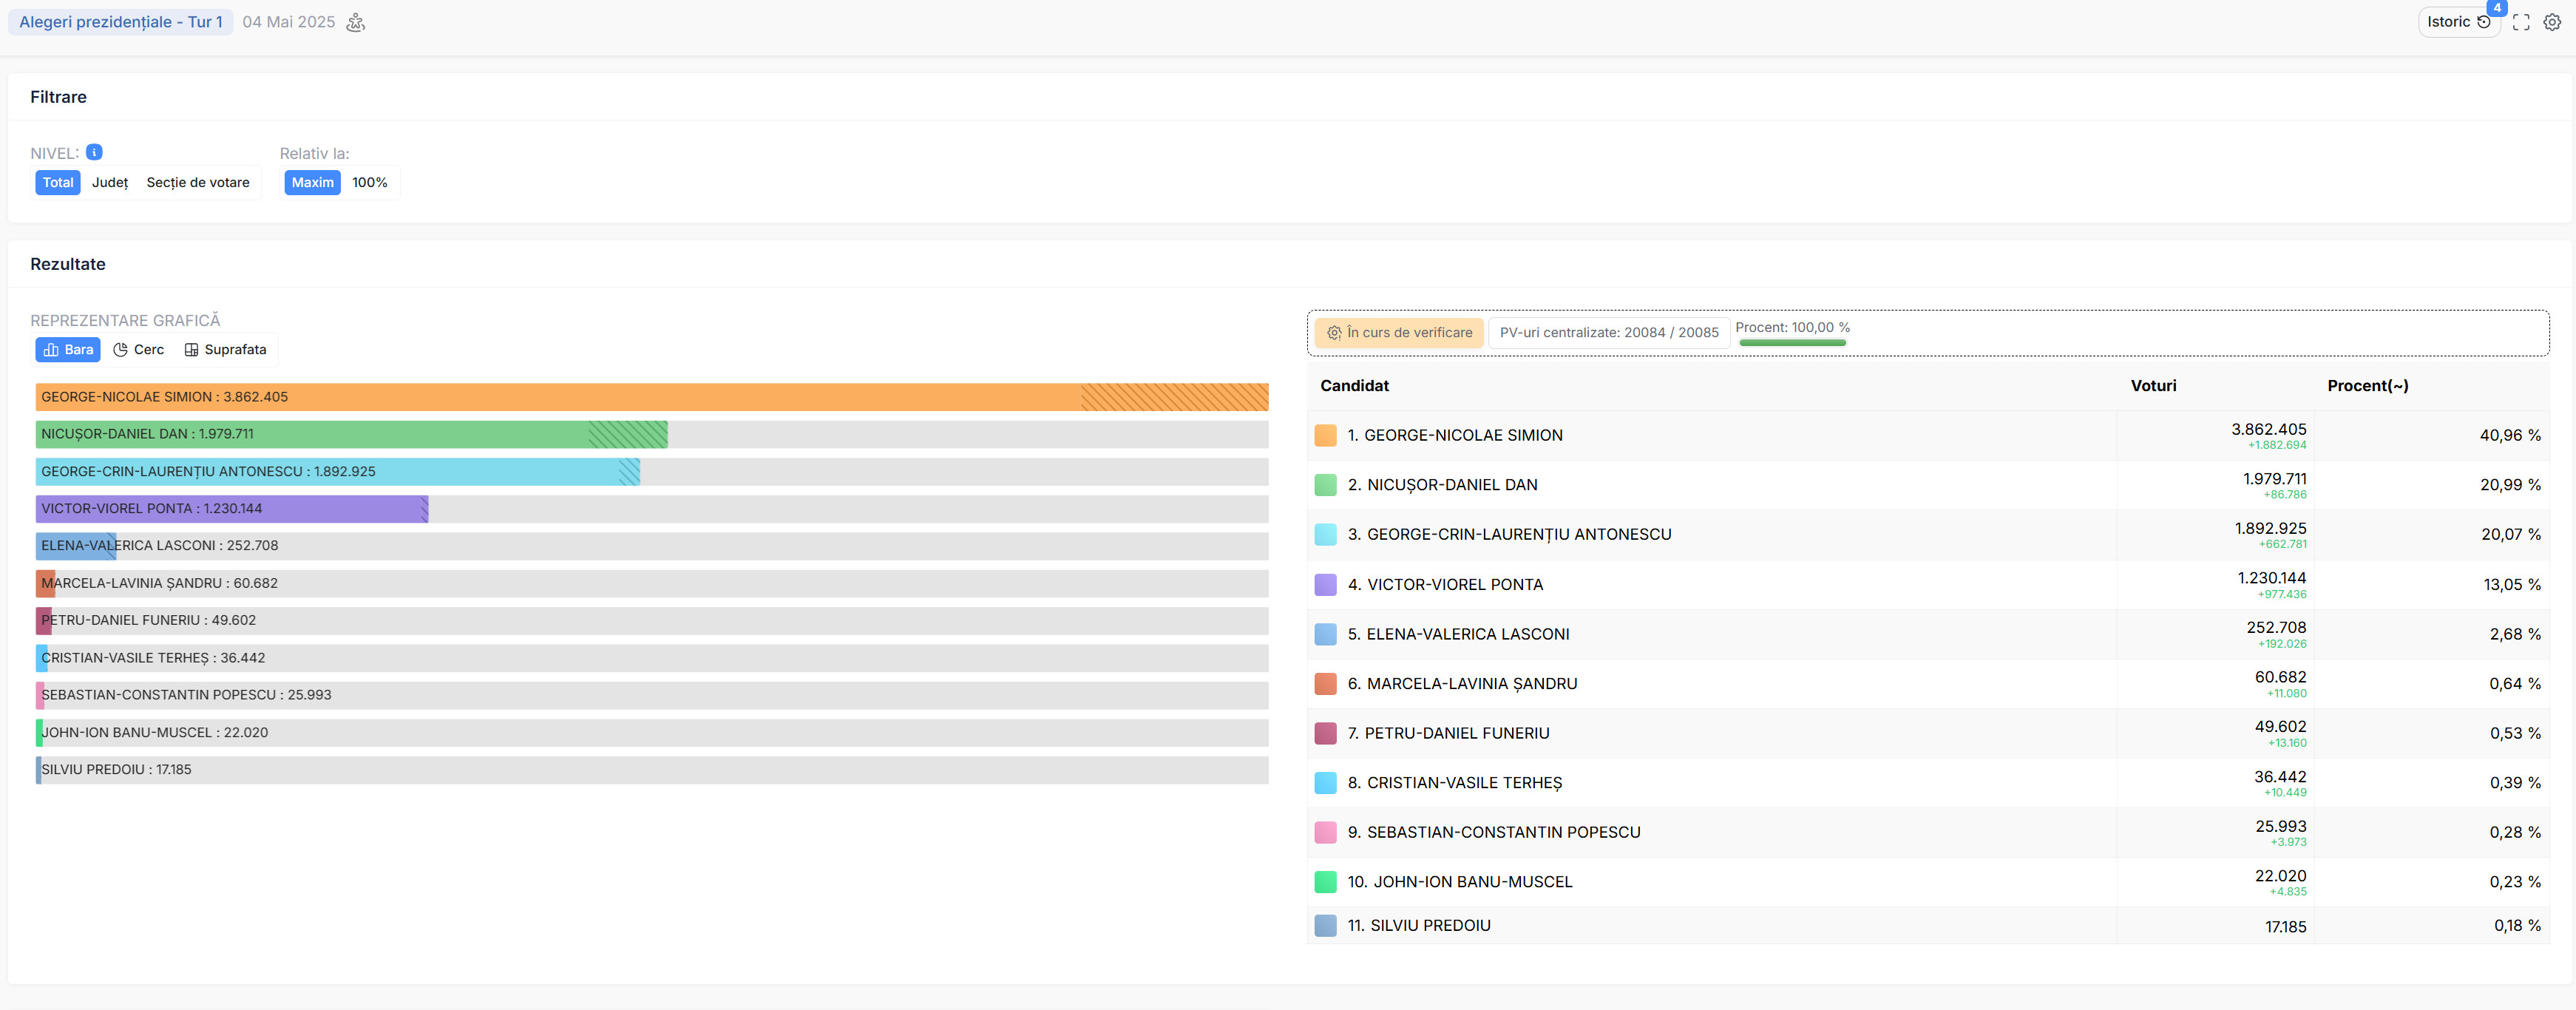
Task: Open settings gear icon
Action: pos(2552,22)
